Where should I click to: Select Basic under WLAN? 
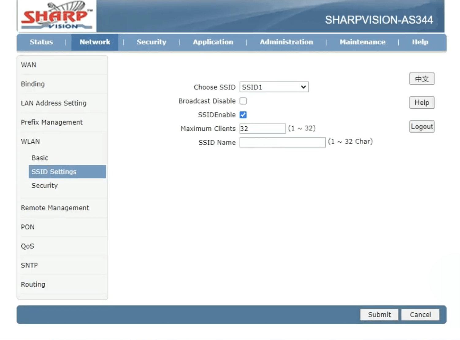(x=40, y=158)
